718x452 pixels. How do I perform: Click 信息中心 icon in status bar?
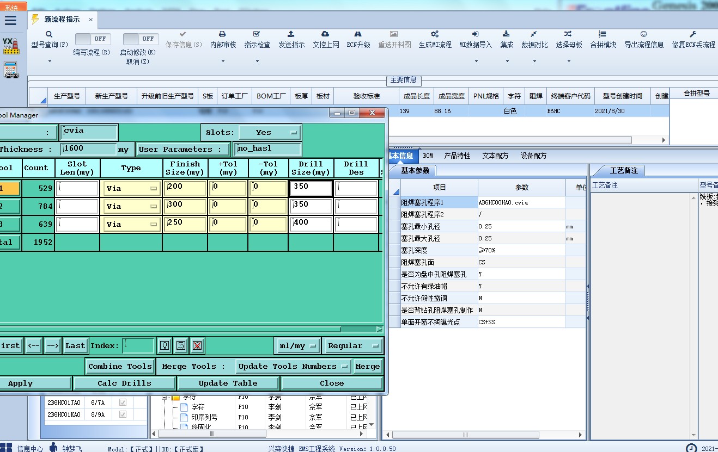(x=7, y=448)
